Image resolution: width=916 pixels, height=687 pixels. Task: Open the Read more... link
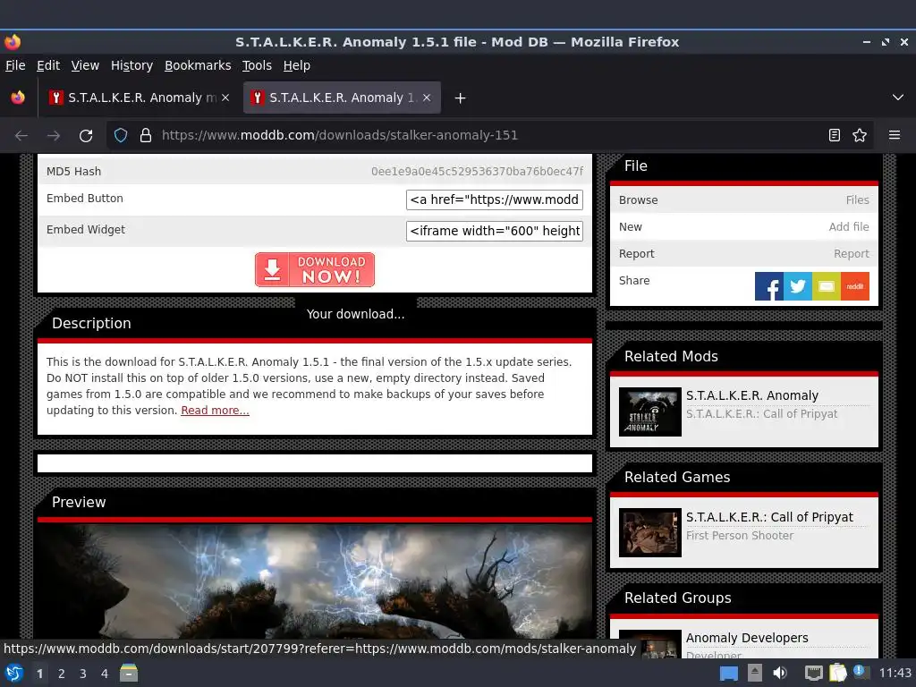(215, 410)
